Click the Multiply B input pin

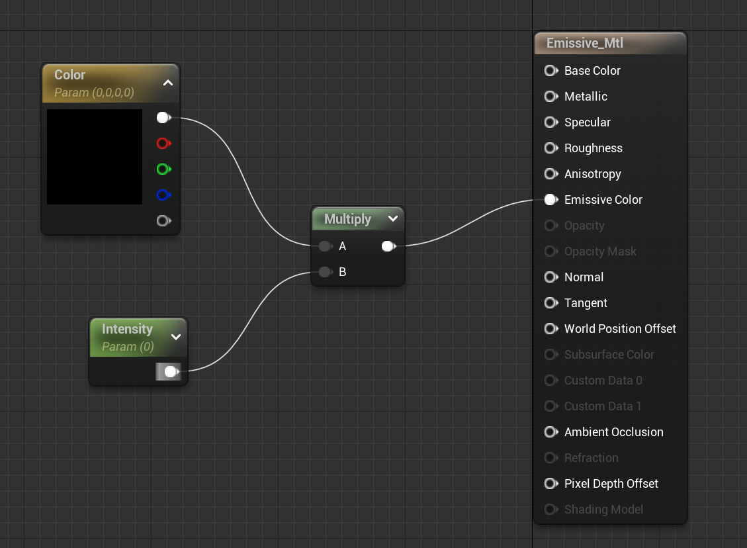tap(324, 272)
